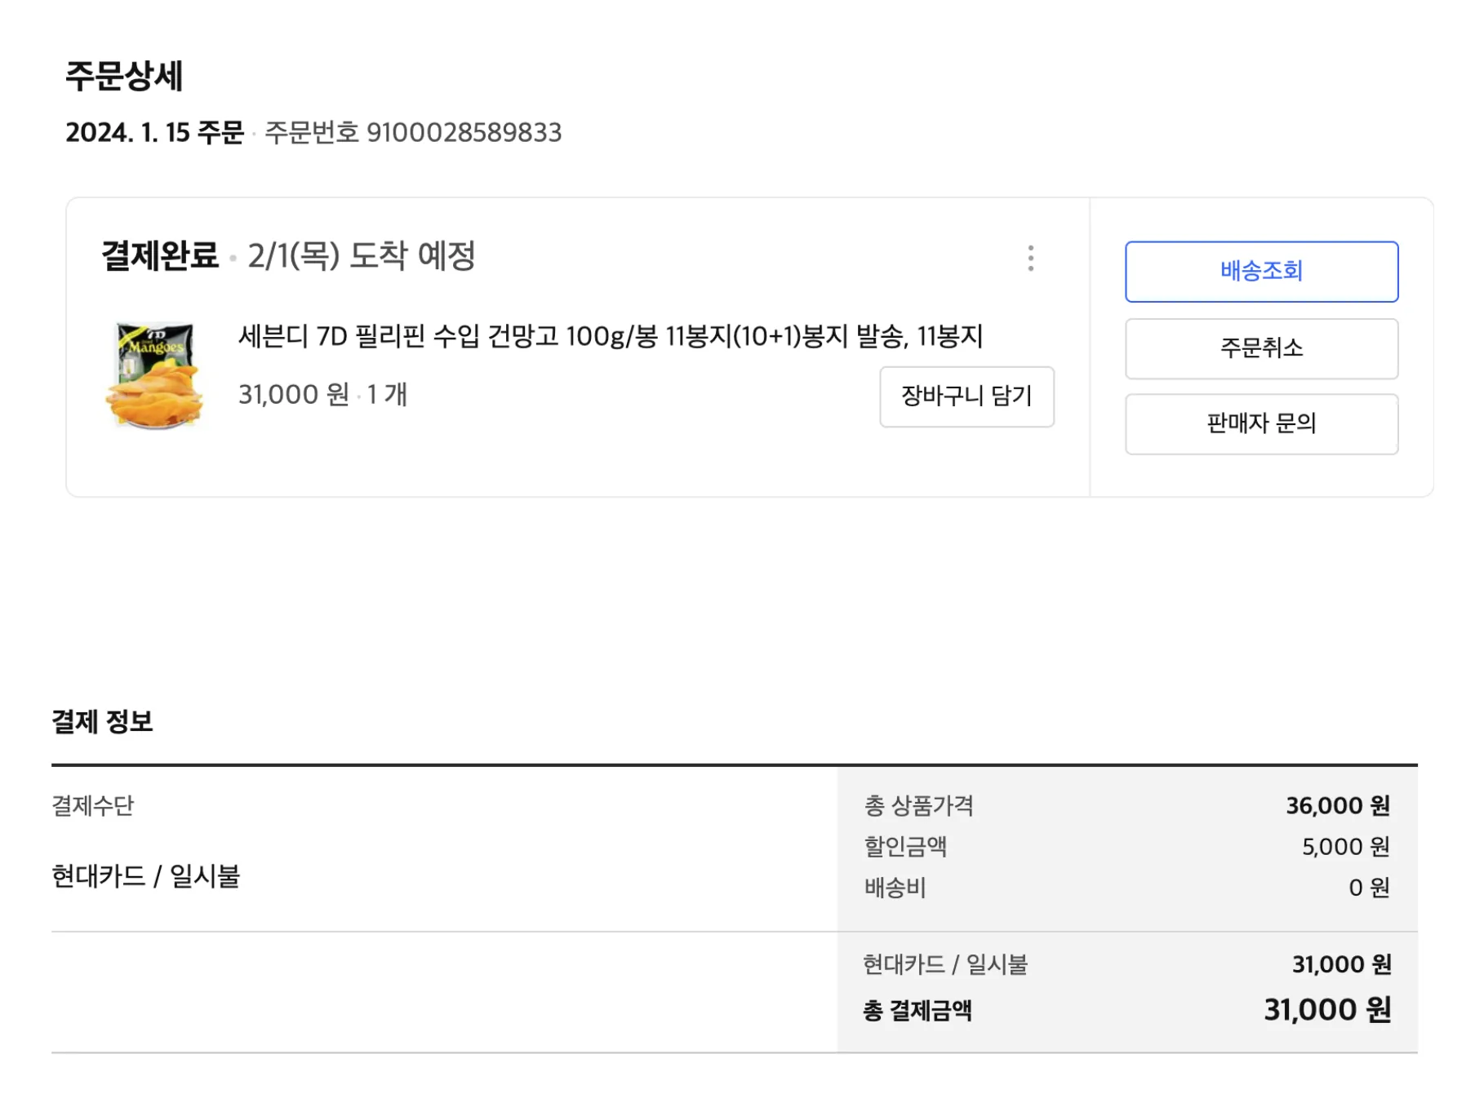Cancel the order via 주문취소
Viewport: 1484px width, 1116px height.
pyautogui.click(x=1261, y=348)
